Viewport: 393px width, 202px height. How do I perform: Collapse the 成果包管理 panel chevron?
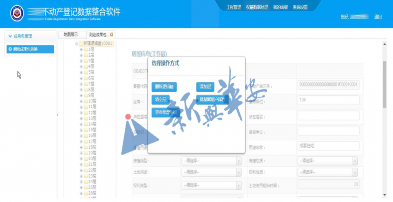10,36
